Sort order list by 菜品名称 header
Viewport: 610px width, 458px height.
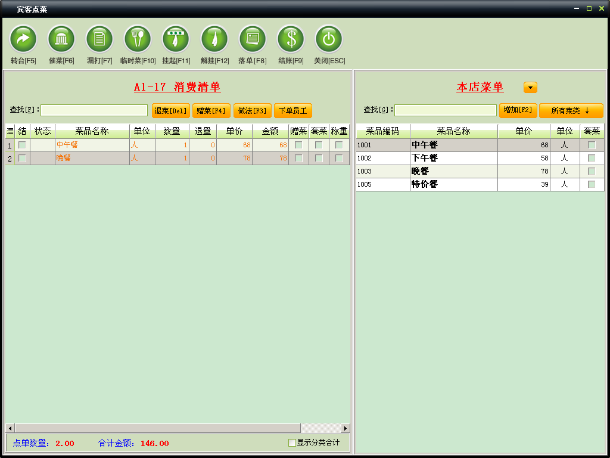(92, 131)
